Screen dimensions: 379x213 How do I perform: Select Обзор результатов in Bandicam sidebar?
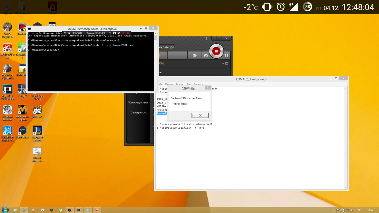click(138, 103)
